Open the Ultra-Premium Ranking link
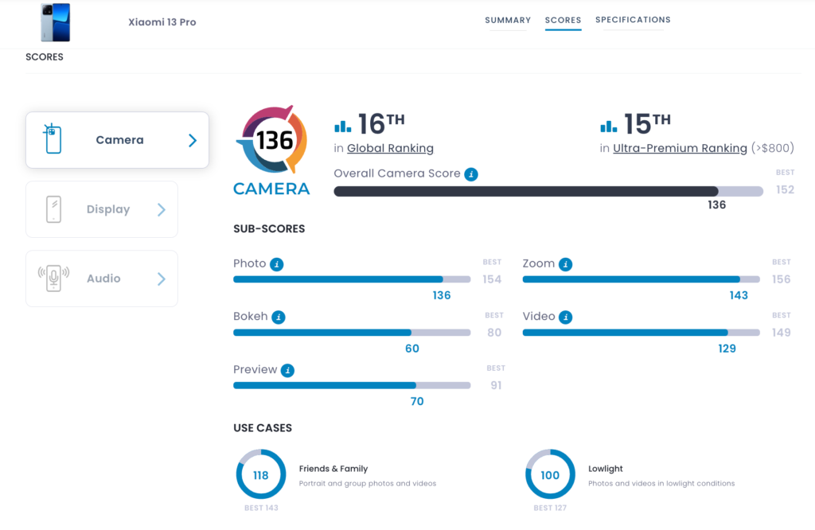Screen dimensions: 815x530 coord(680,148)
